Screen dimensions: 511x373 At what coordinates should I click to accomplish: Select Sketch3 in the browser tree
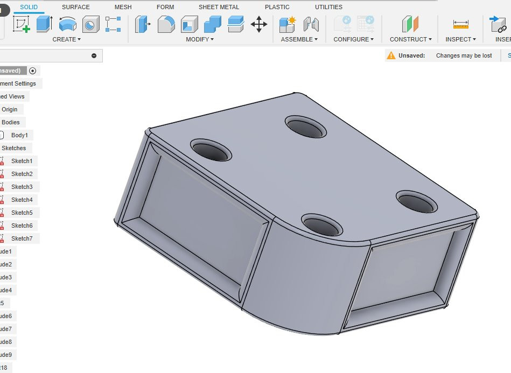tap(22, 187)
